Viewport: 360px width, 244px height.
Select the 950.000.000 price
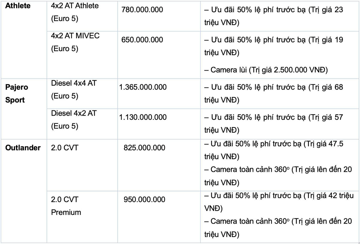coord(144,199)
